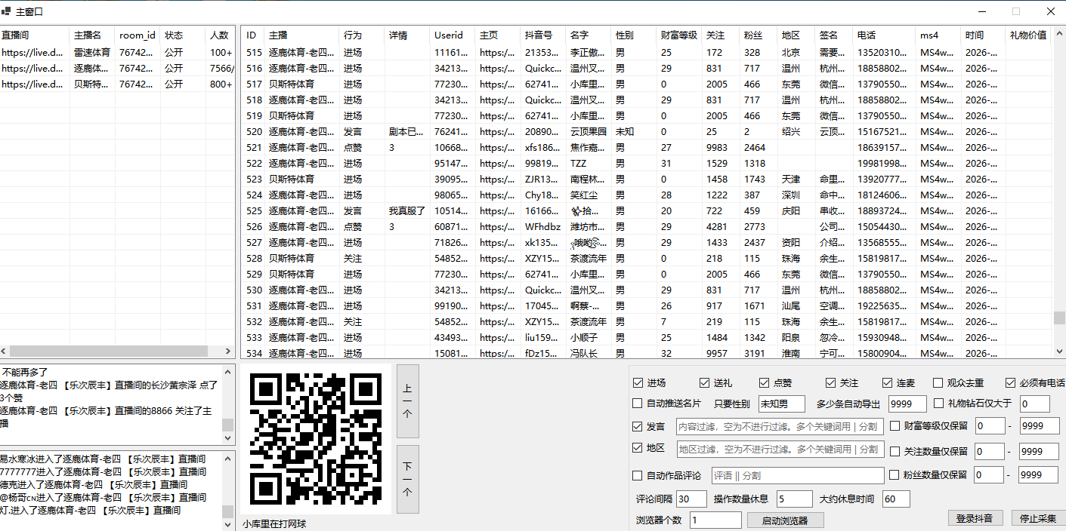Focus the 评语 comment input field
This screenshot has height=531, width=1066.
click(x=798, y=476)
